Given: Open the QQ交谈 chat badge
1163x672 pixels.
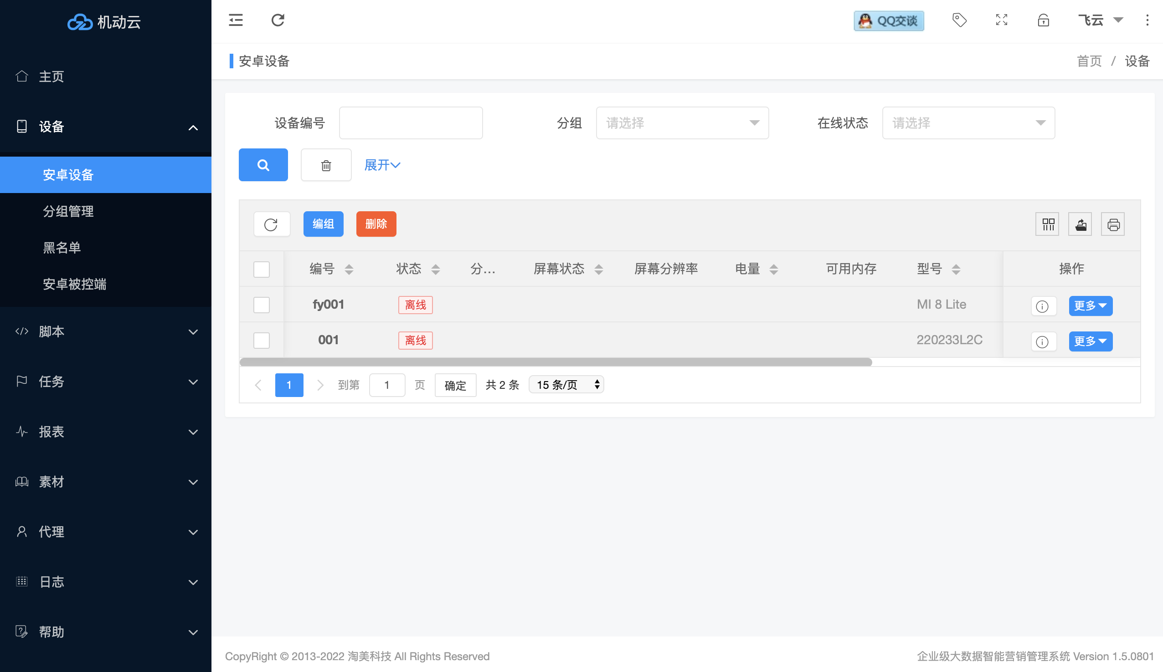Looking at the screenshot, I should click(x=889, y=21).
